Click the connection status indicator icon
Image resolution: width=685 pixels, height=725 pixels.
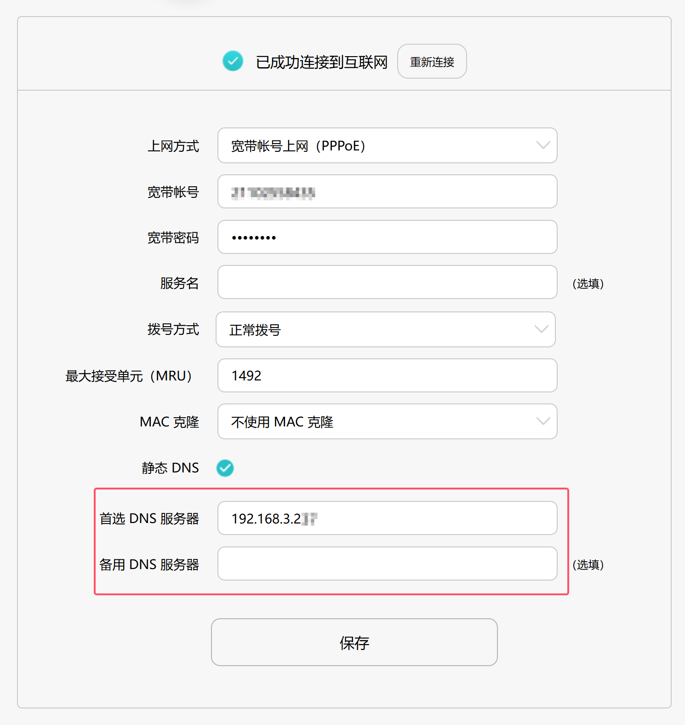pos(233,61)
